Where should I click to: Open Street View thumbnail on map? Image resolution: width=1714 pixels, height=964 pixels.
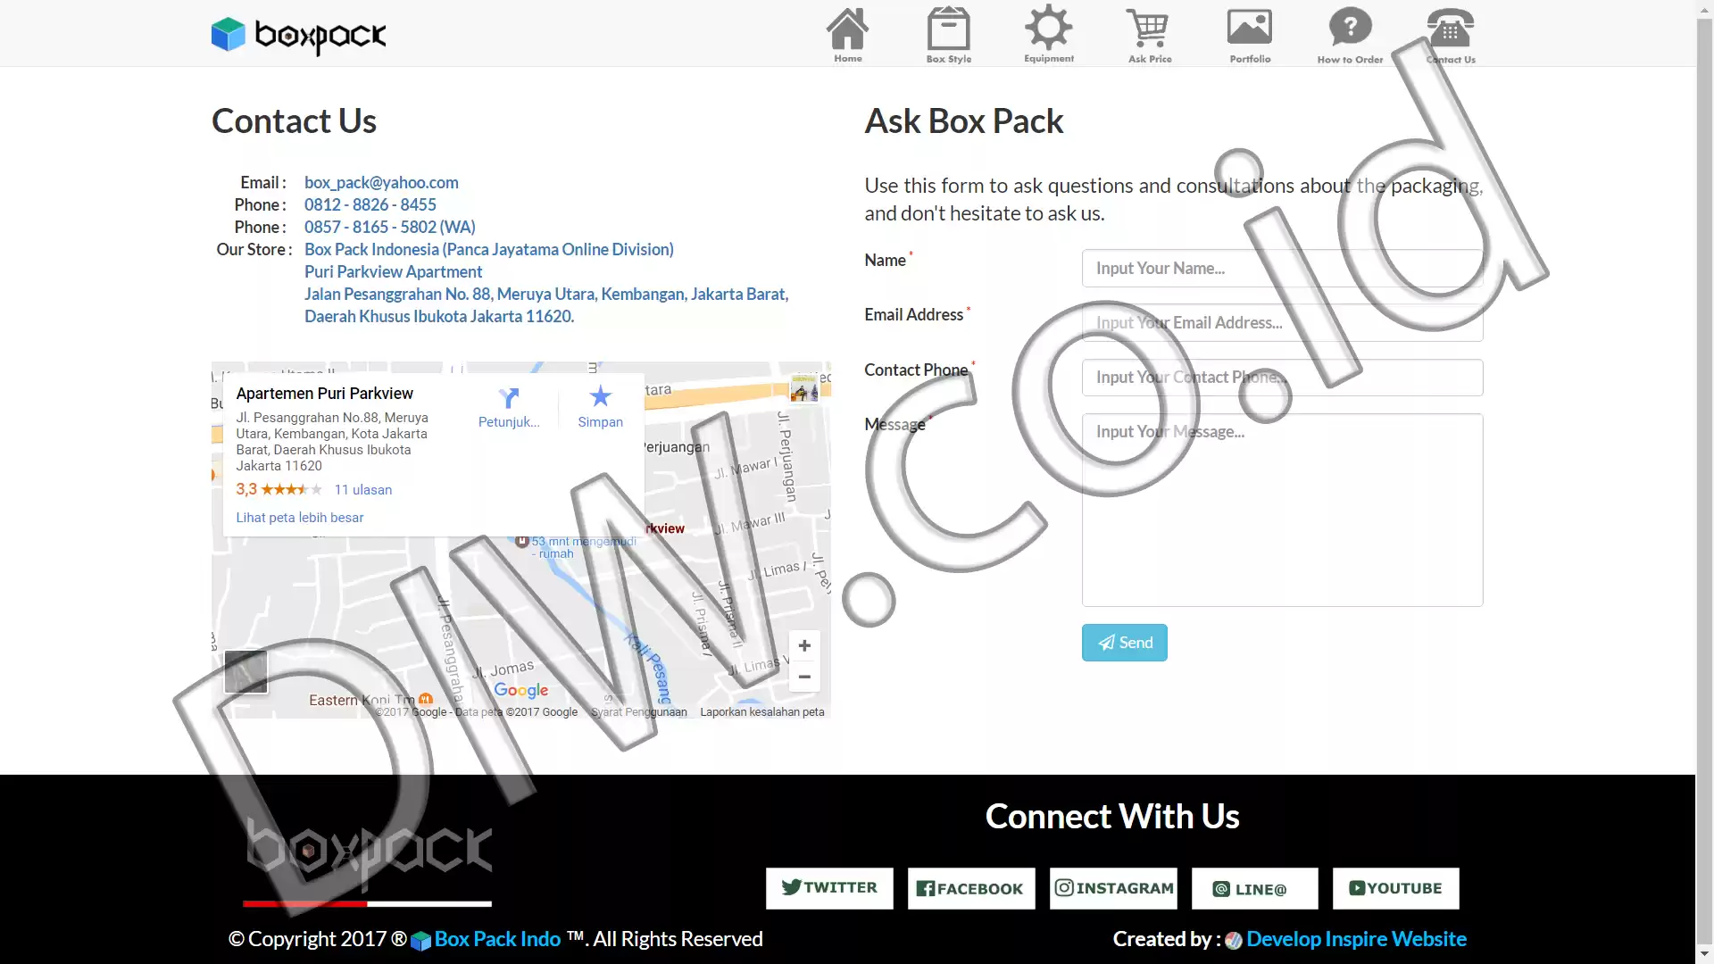click(804, 389)
